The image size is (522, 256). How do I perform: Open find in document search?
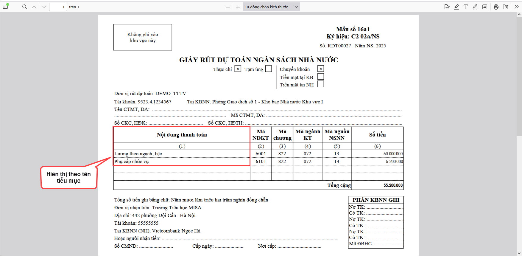25,7
